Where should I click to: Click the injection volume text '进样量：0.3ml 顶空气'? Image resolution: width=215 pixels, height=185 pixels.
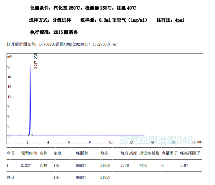pos(103,20)
